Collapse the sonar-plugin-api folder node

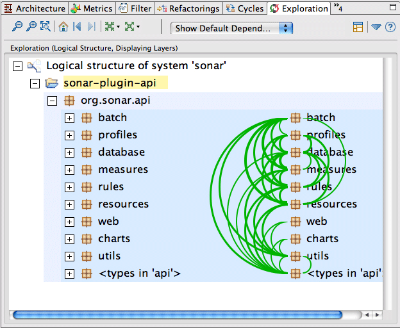(x=35, y=83)
